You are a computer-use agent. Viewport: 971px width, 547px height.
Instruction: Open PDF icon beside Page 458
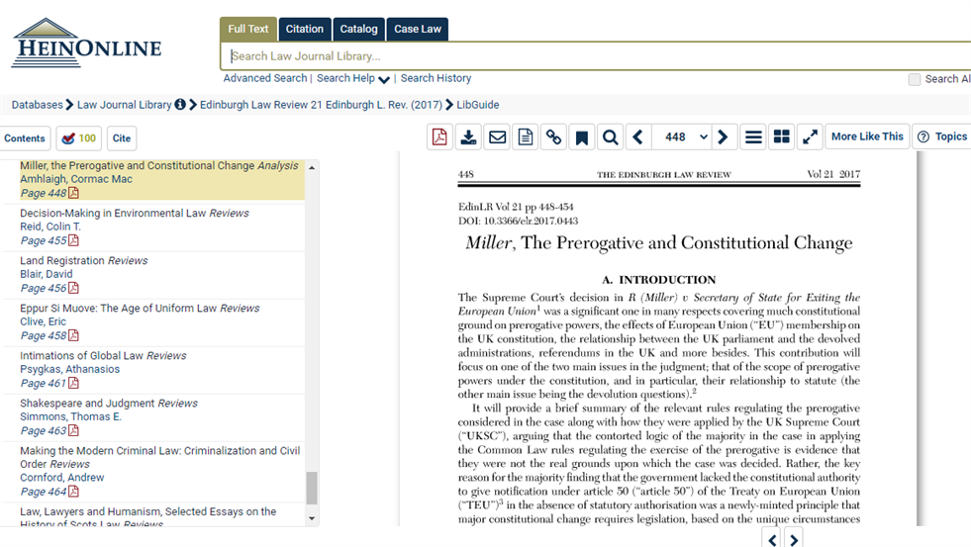(73, 335)
